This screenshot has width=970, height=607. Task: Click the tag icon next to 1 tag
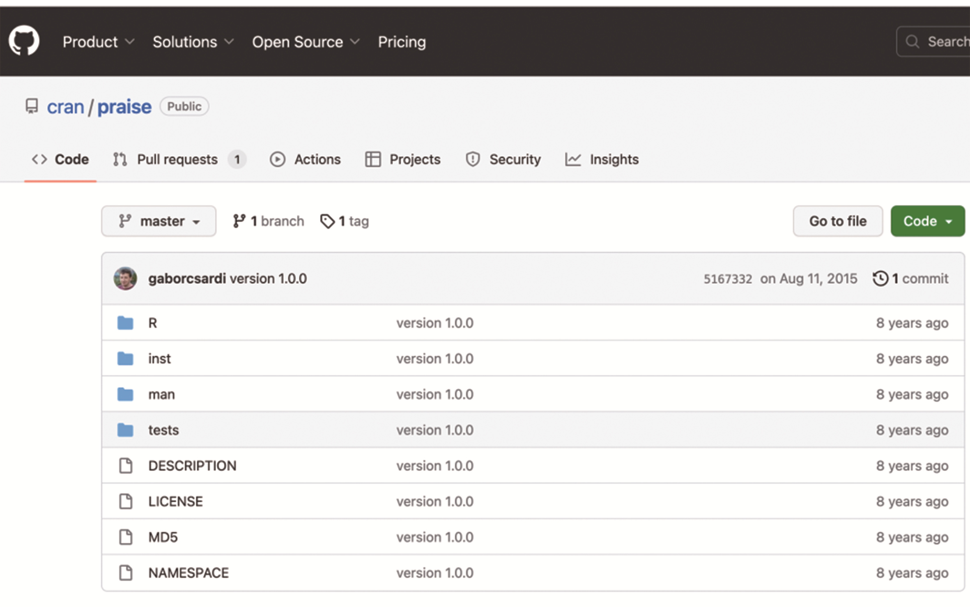coord(327,221)
